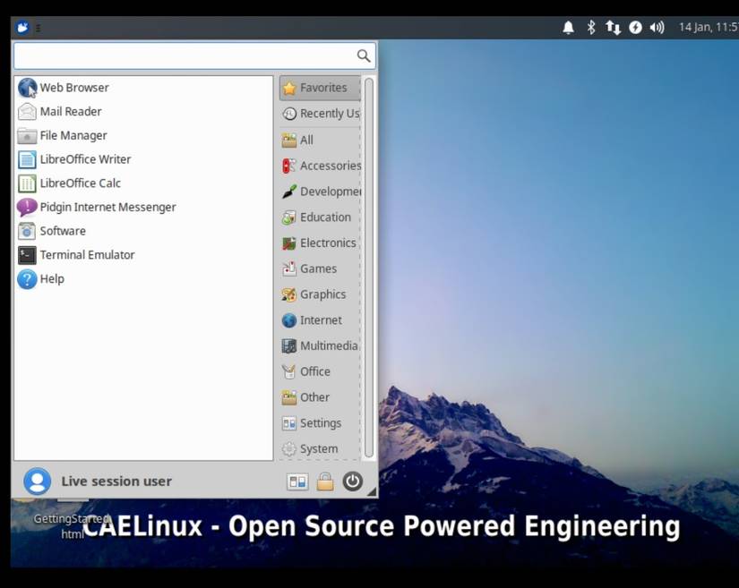739x588 pixels.
Task: Open the Internet category
Action: pos(320,320)
